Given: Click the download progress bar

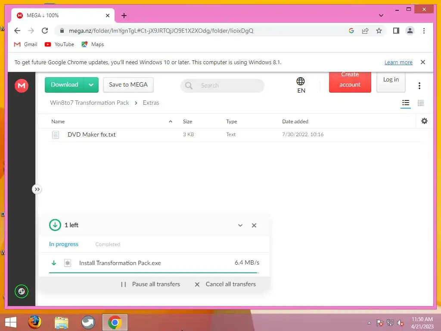Looking at the screenshot, I should click(x=154, y=273).
